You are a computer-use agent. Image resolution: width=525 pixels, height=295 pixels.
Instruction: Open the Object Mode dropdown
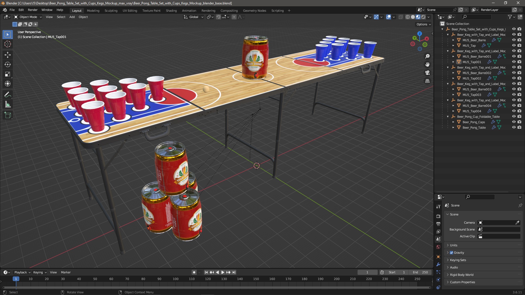click(x=28, y=17)
